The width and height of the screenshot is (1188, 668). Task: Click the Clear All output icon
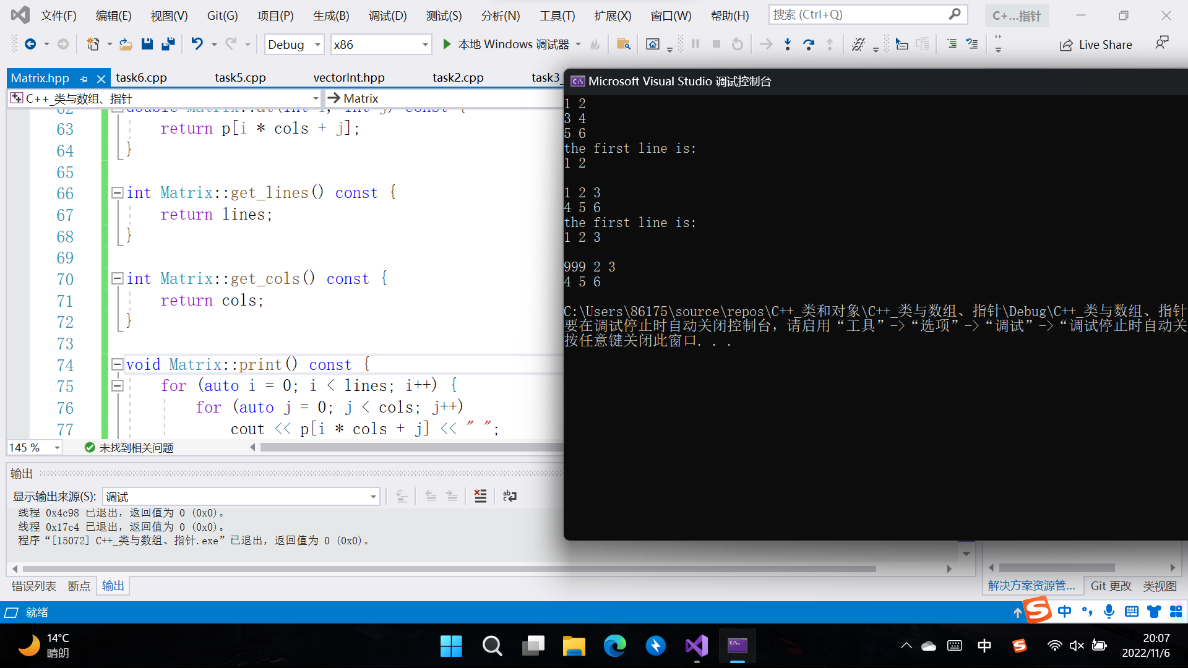(480, 496)
